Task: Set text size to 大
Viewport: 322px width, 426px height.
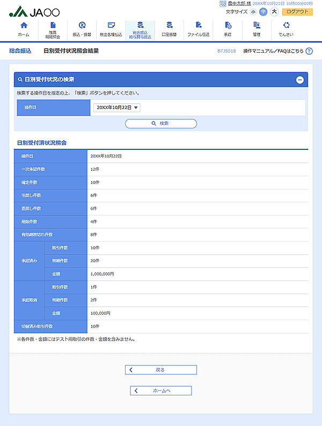Action: pos(274,12)
